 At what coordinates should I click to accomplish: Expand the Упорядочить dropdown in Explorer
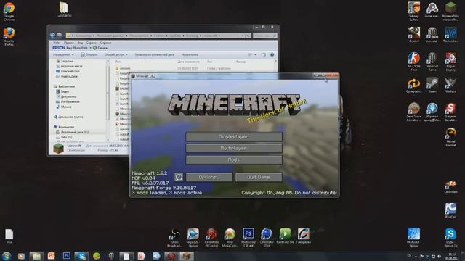click(63, 55)
